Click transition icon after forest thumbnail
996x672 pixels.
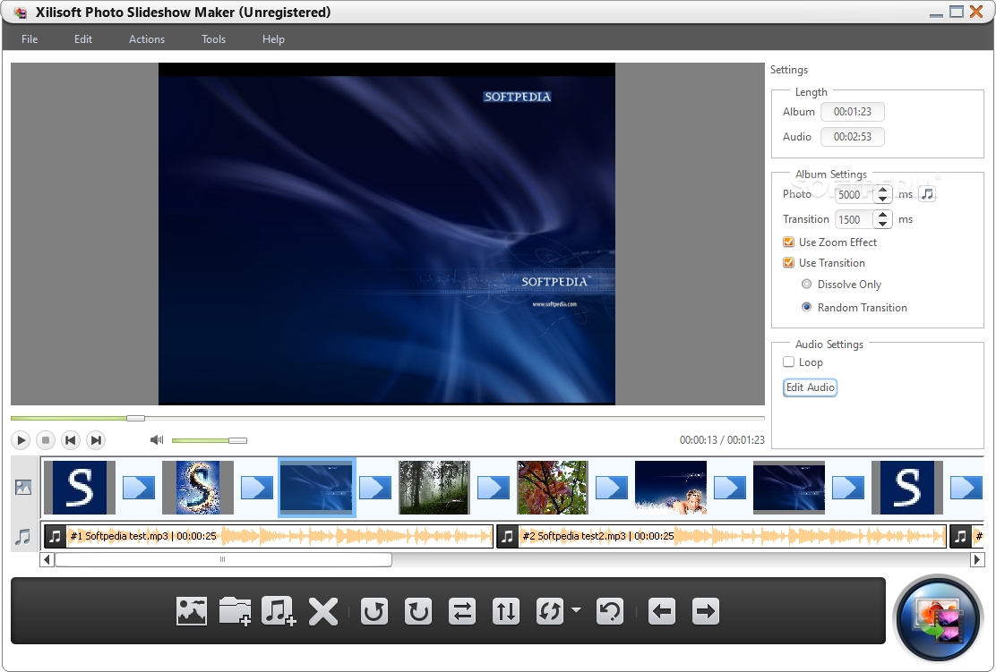pyautogui.click(x=494, y=488)
